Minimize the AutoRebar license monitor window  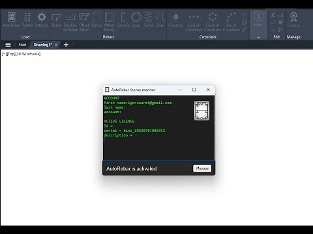(x=180, y=90)
